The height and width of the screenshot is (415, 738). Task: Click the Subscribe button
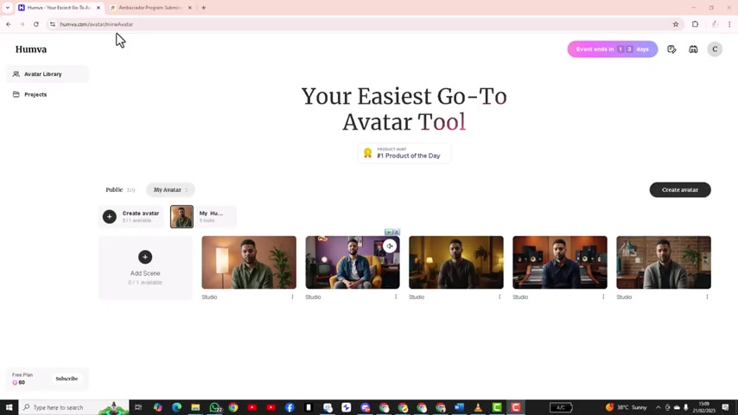click(x=67, y=379)
